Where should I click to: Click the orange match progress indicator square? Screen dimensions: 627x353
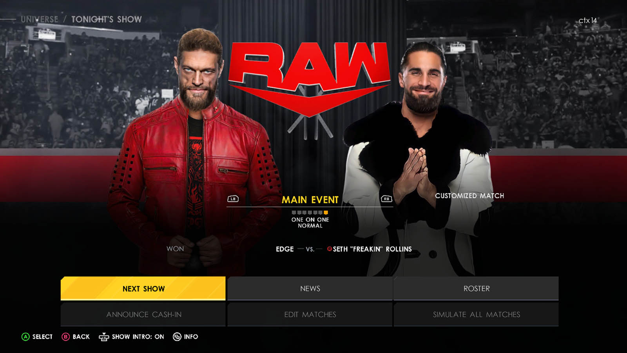(326, 213)
